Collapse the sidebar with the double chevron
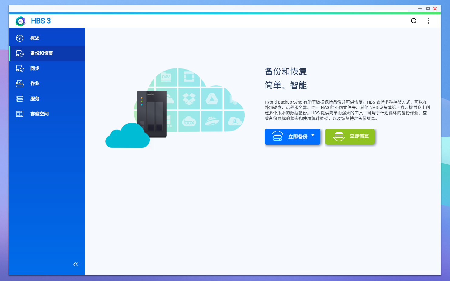Image resolution: width=450 pixels, height=281 pixels. [76, 264]
